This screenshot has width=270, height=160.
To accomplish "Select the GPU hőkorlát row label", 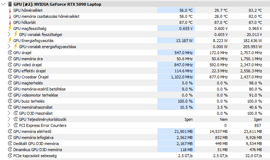I will point(24,22).
